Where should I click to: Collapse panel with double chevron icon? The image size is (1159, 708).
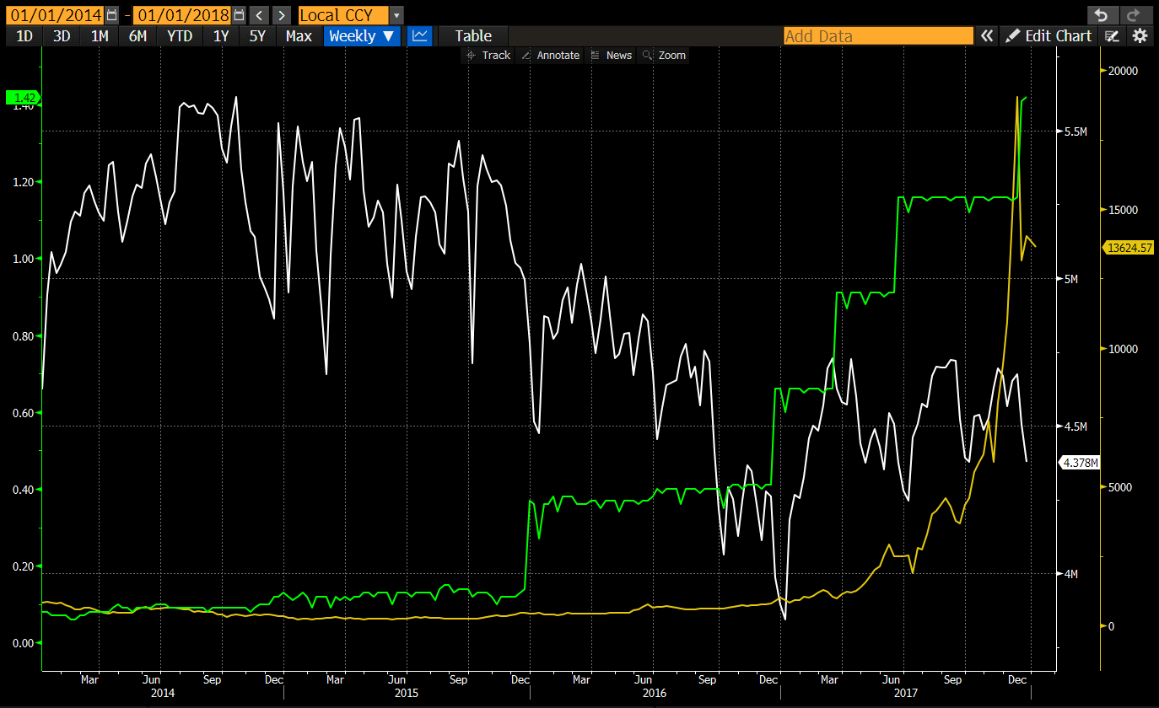[x=986, y=35]
